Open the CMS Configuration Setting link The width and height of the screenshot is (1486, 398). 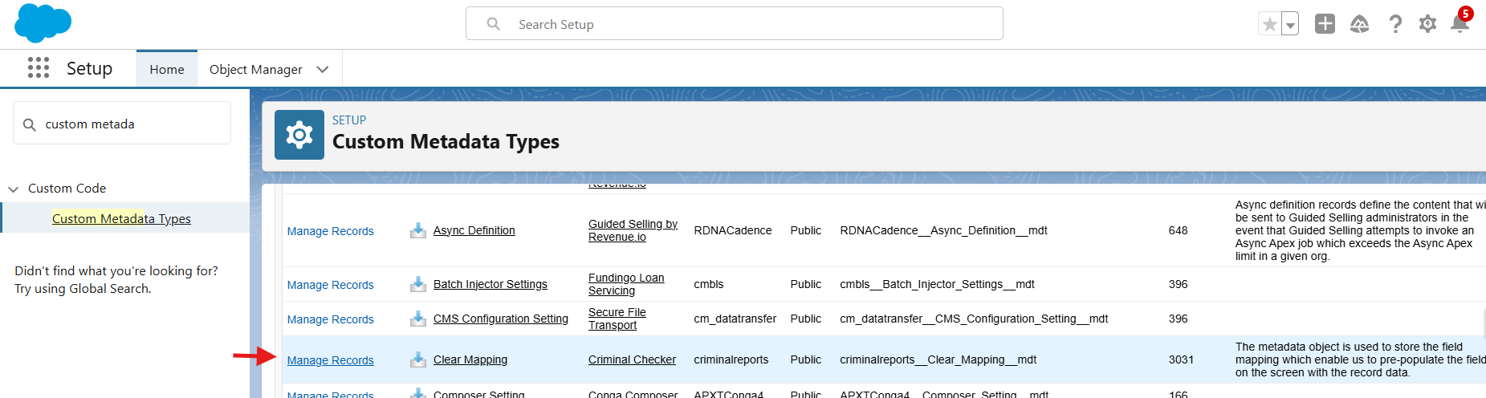click(x=500, y=319)
